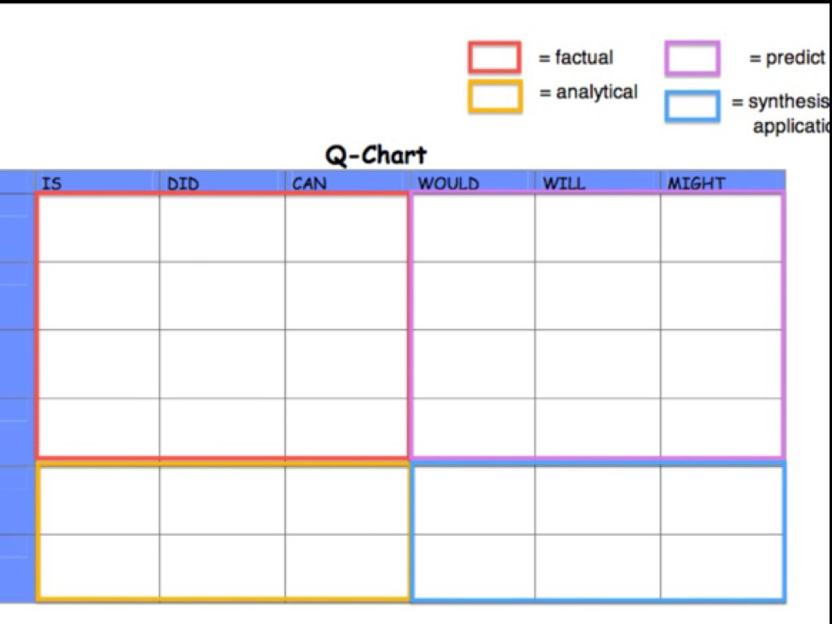Click the yellow analytical legend box
832x624 pixels.
pyautogui.click(x=494, y=96)
